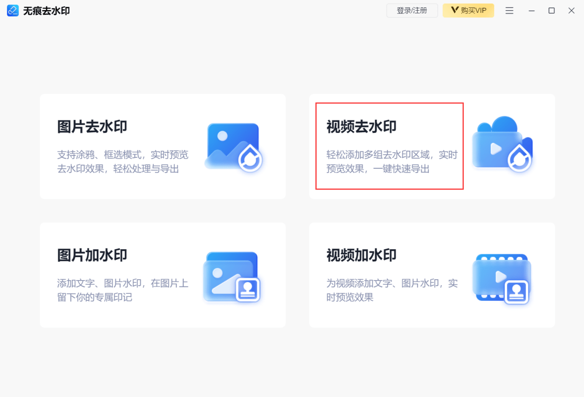Screen dimensions: 584x397
Task: Click description starting with 为视频添加文字
Action: [392, 290]
